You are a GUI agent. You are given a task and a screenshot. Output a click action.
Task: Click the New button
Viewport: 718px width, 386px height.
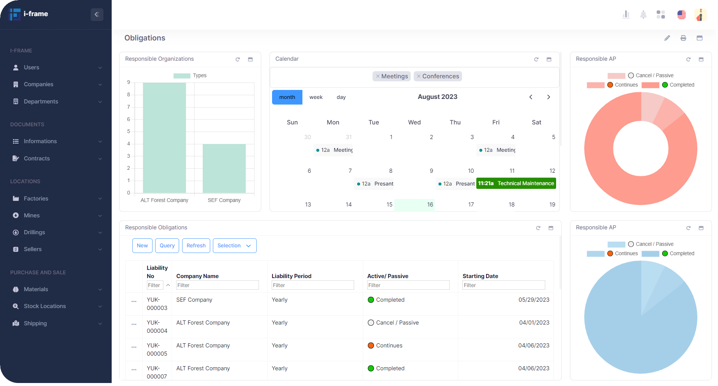pos(142,246)
